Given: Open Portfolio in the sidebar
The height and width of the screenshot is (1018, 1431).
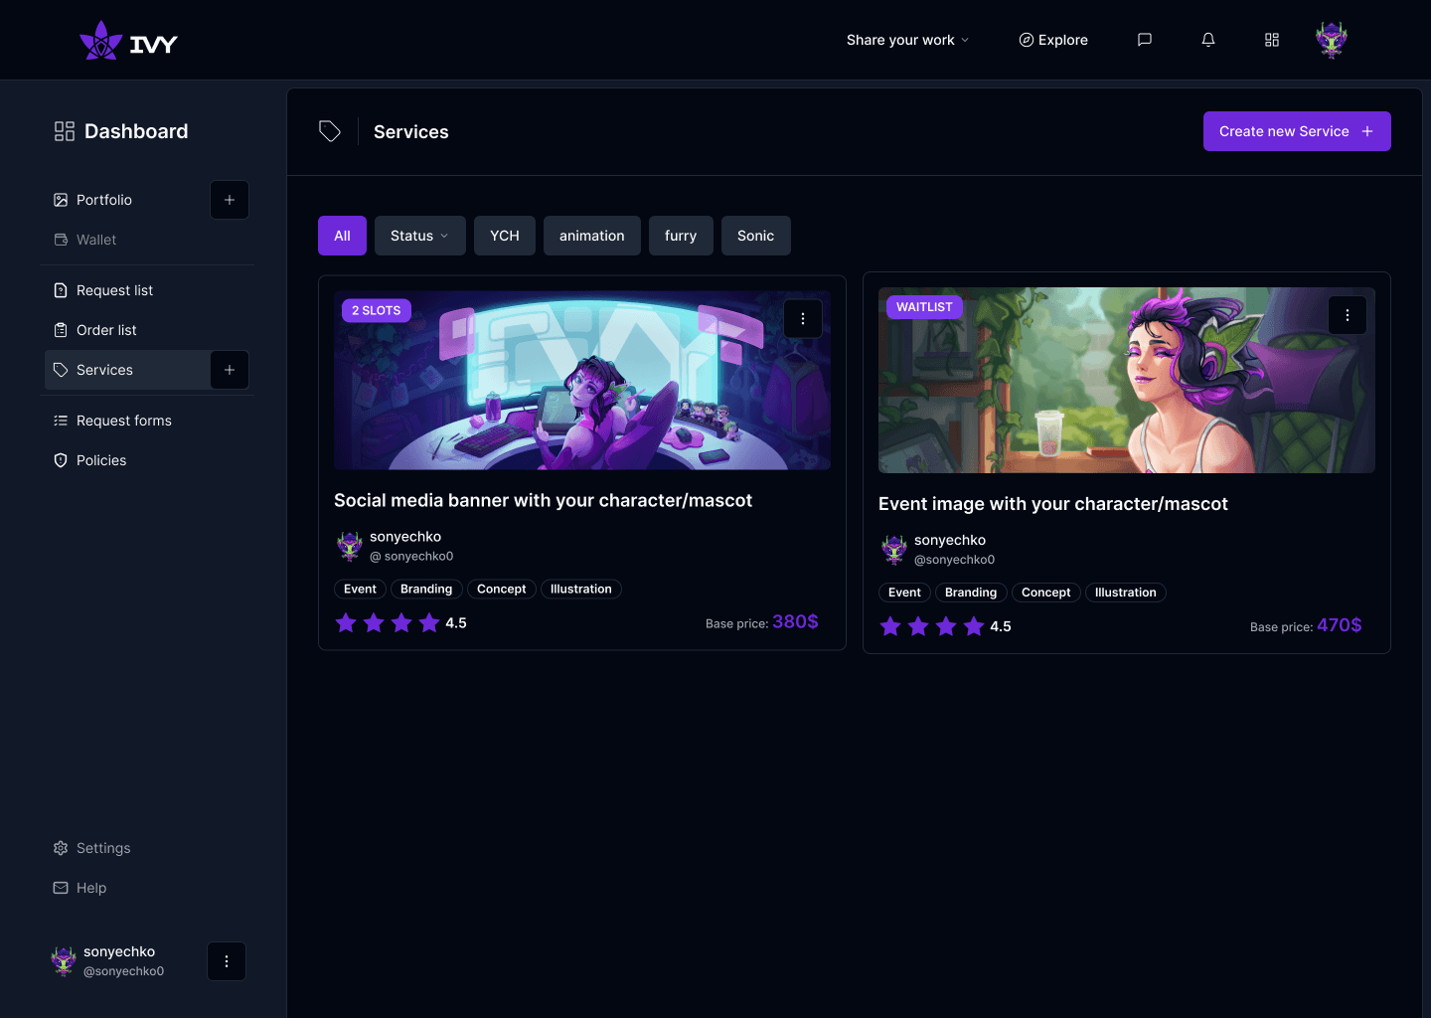Looking at the screenshot, I should click(104, 200).
